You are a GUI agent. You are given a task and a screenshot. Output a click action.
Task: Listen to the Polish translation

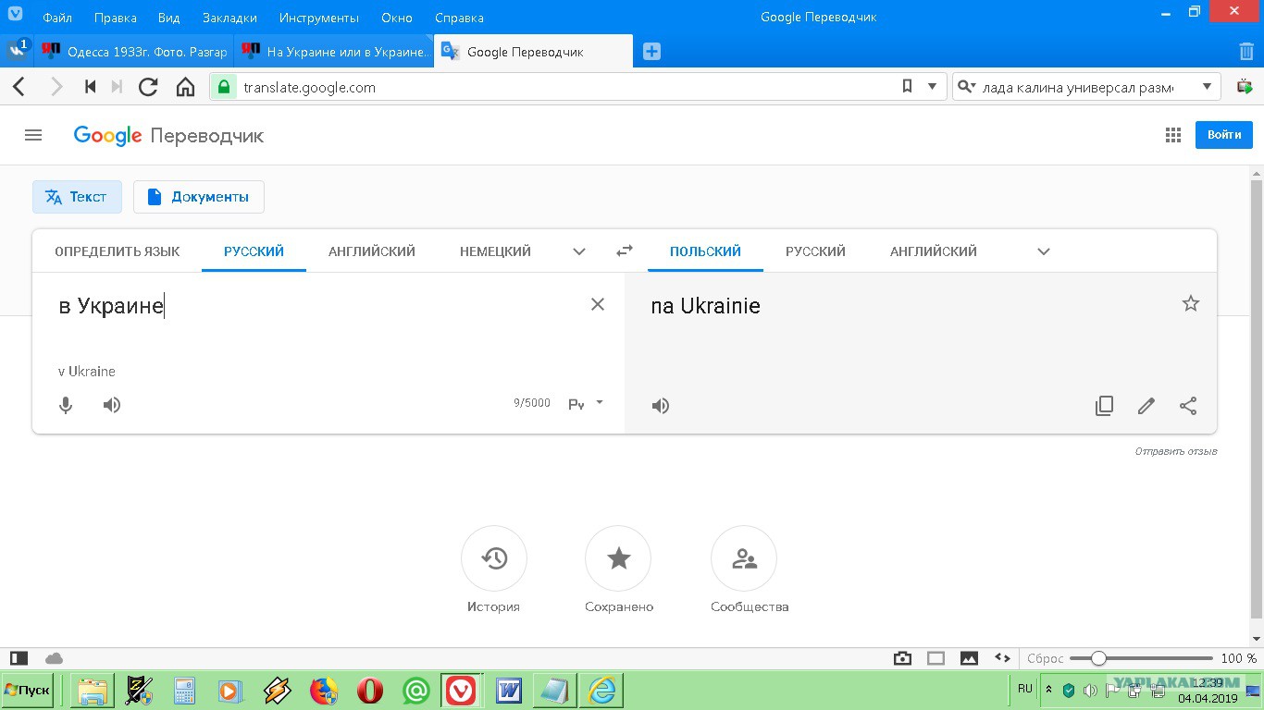[x=661, y=406]
